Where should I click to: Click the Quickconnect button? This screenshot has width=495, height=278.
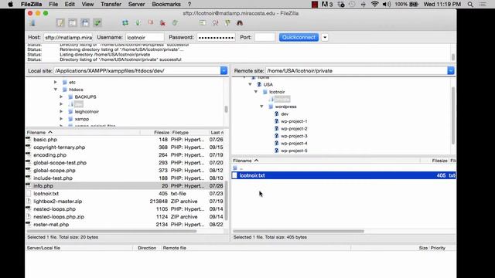(299, 37)
